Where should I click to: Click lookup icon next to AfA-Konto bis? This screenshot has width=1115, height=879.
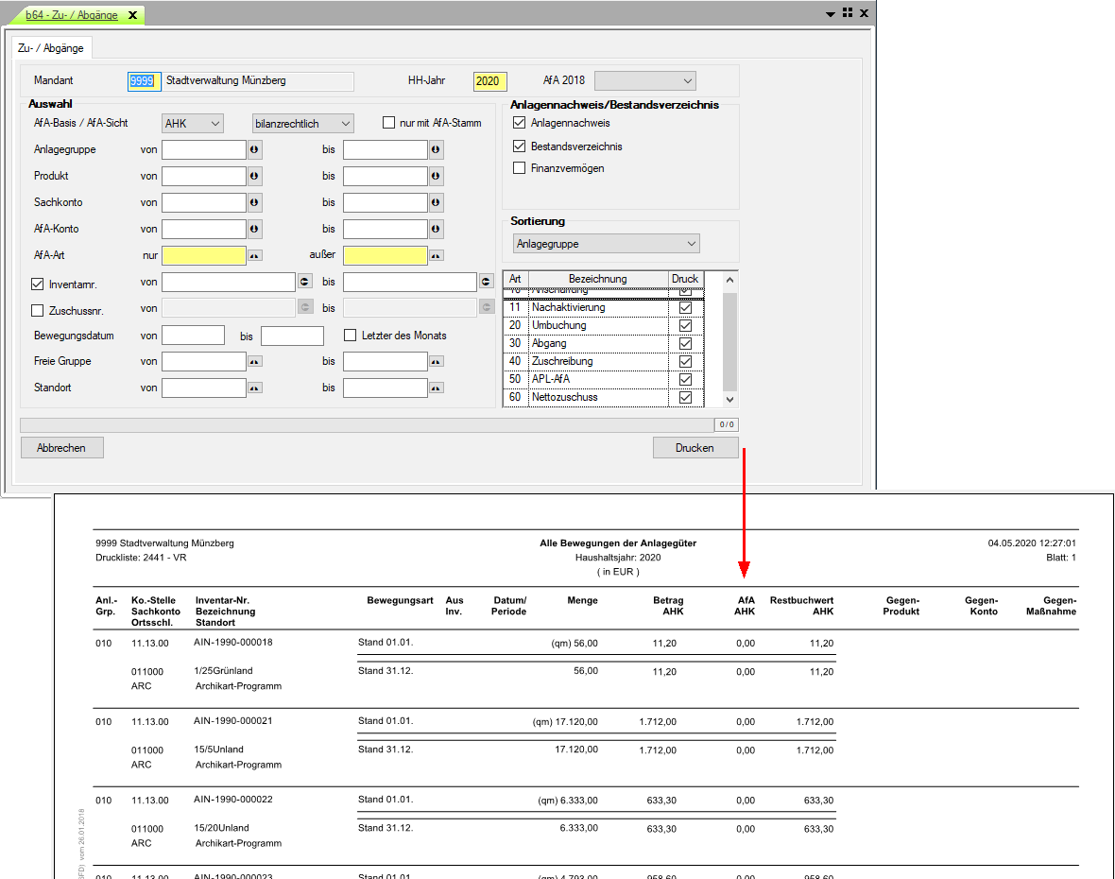pos(436,229)
